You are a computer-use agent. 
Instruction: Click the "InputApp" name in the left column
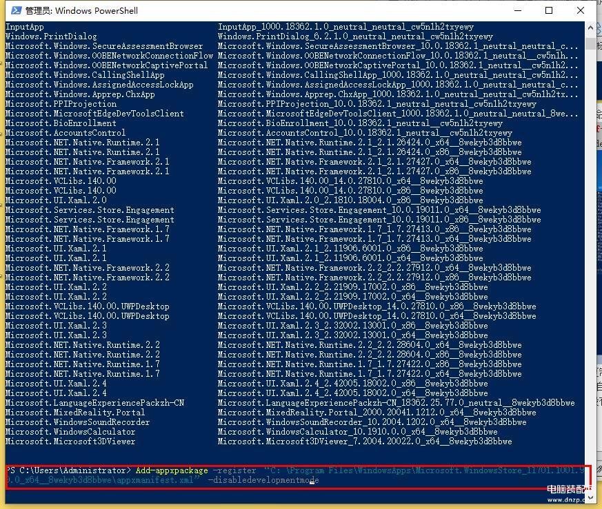(x=25, y=27)
